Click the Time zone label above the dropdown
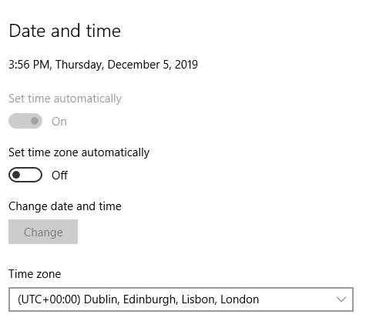The image size is (376, 321). pyautogui.click(x=35, y=274)
